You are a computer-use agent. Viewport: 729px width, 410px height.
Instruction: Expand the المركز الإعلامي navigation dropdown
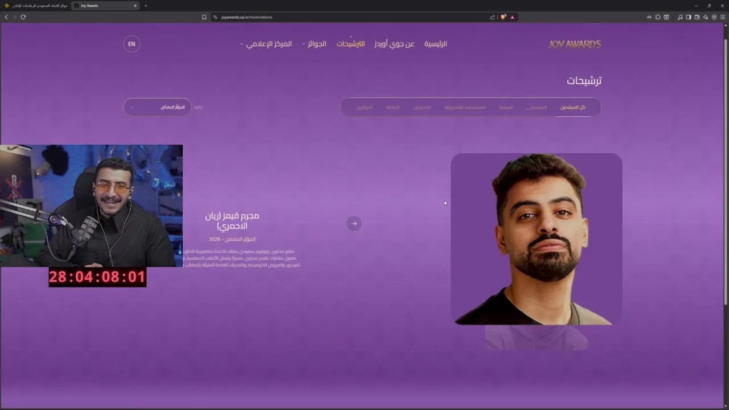point(266,44)
